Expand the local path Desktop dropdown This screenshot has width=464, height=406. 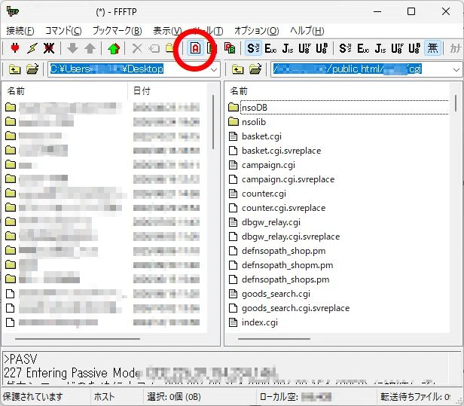(214, 70)
